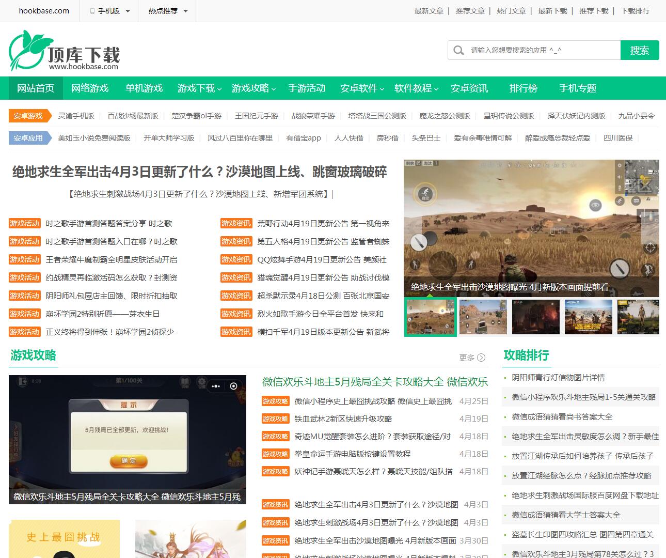This screenshot has height=558, width=666.
Task: Click the hookbase.com top-left link
Action: (x=44, y=11)
